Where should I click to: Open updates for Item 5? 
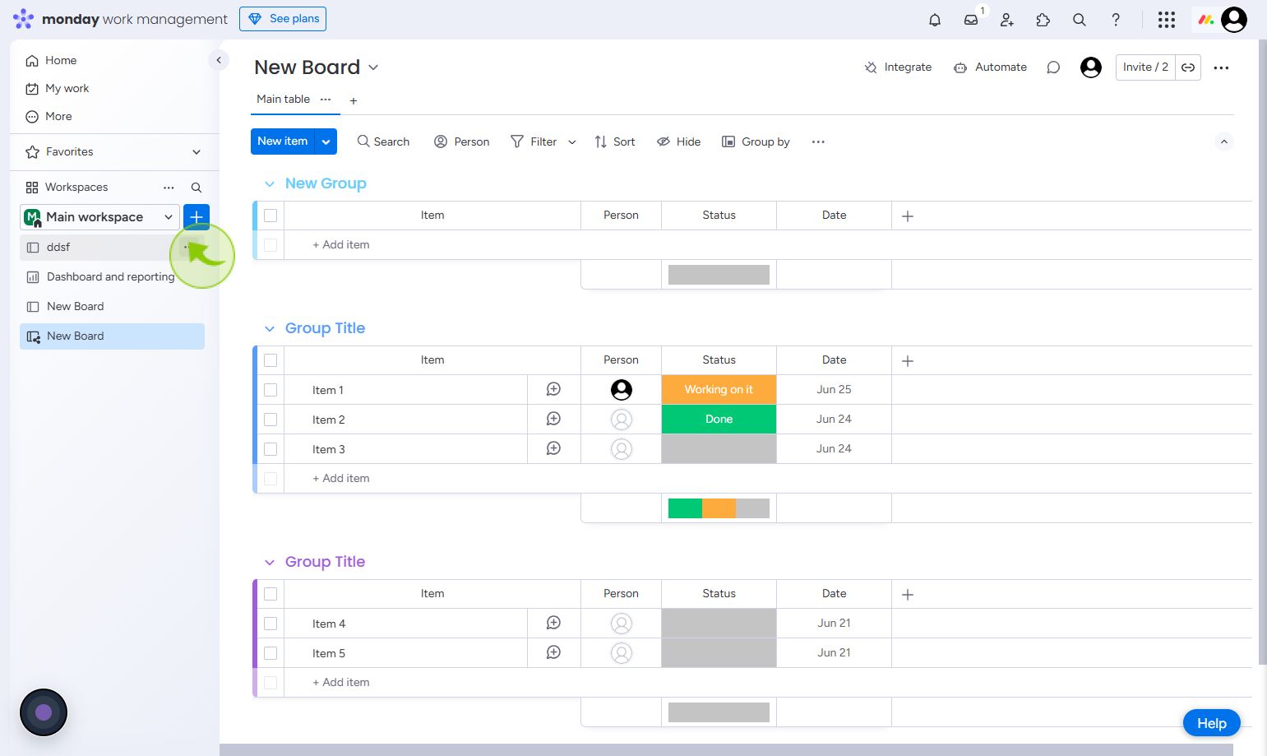(554, 652)
